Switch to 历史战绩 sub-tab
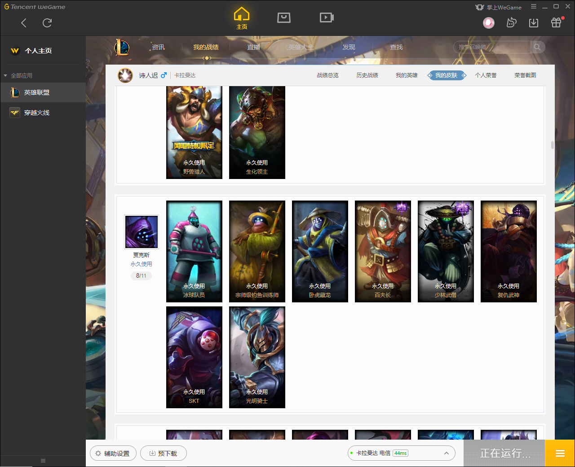Viewport: 575px width, 467px height. 367,75
